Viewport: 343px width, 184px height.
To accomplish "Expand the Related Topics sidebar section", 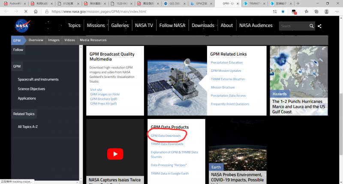I will (24, 114).
